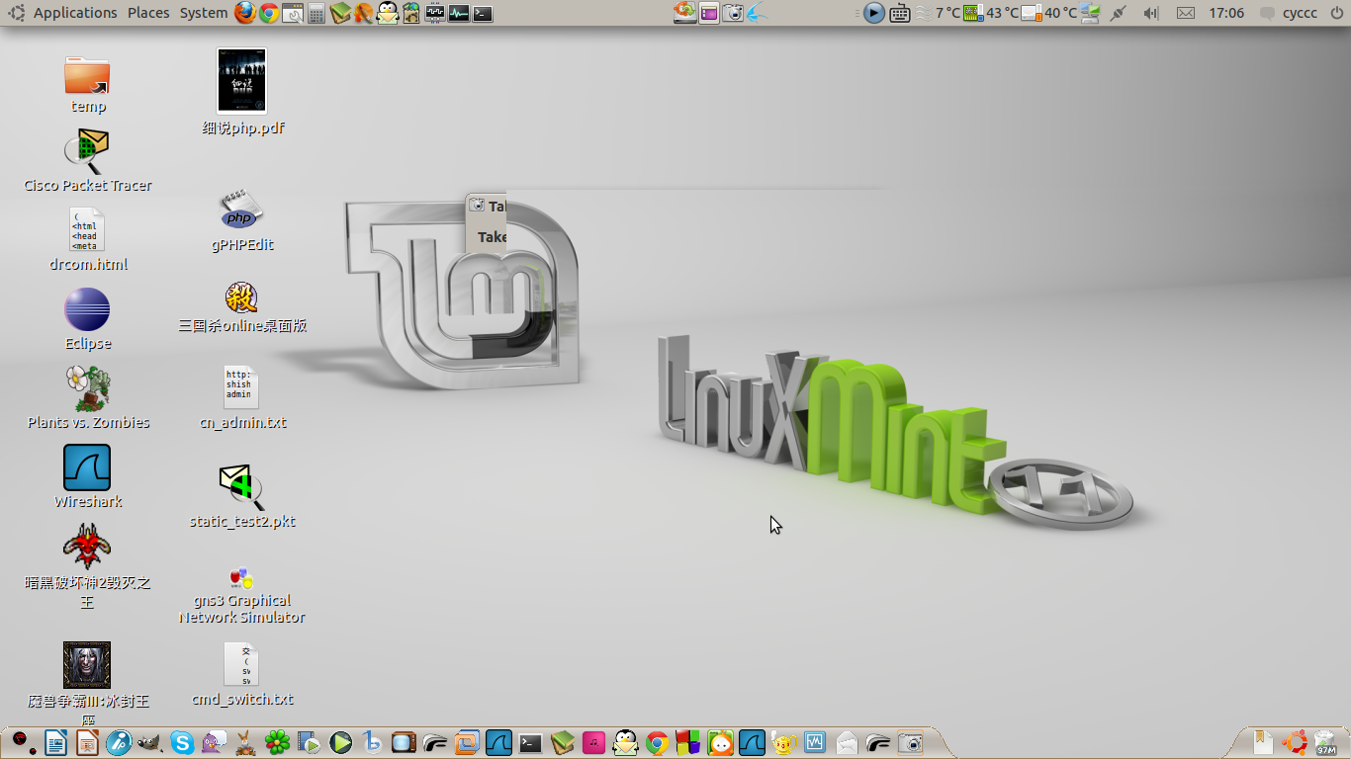Image resolution: width=1351 pixels, height=759 pixels.
Task: Select the 魔兽争霸III game icon
Action: click(x=88, y=684)
